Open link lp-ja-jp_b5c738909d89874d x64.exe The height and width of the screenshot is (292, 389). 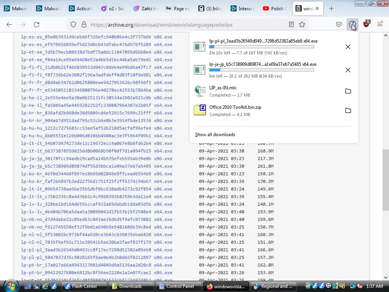[96, 166]
